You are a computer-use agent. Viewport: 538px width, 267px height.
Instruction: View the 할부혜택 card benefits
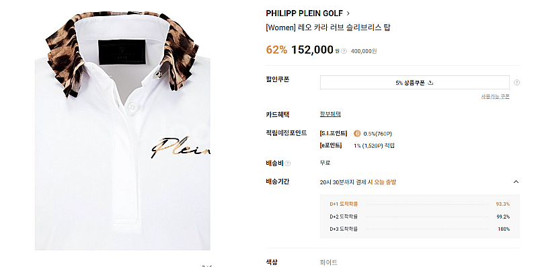tap(330, 114)
